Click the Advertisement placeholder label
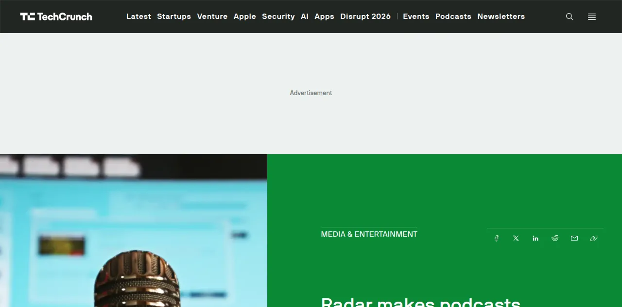622x307 pixels. [x=311, y=93]
